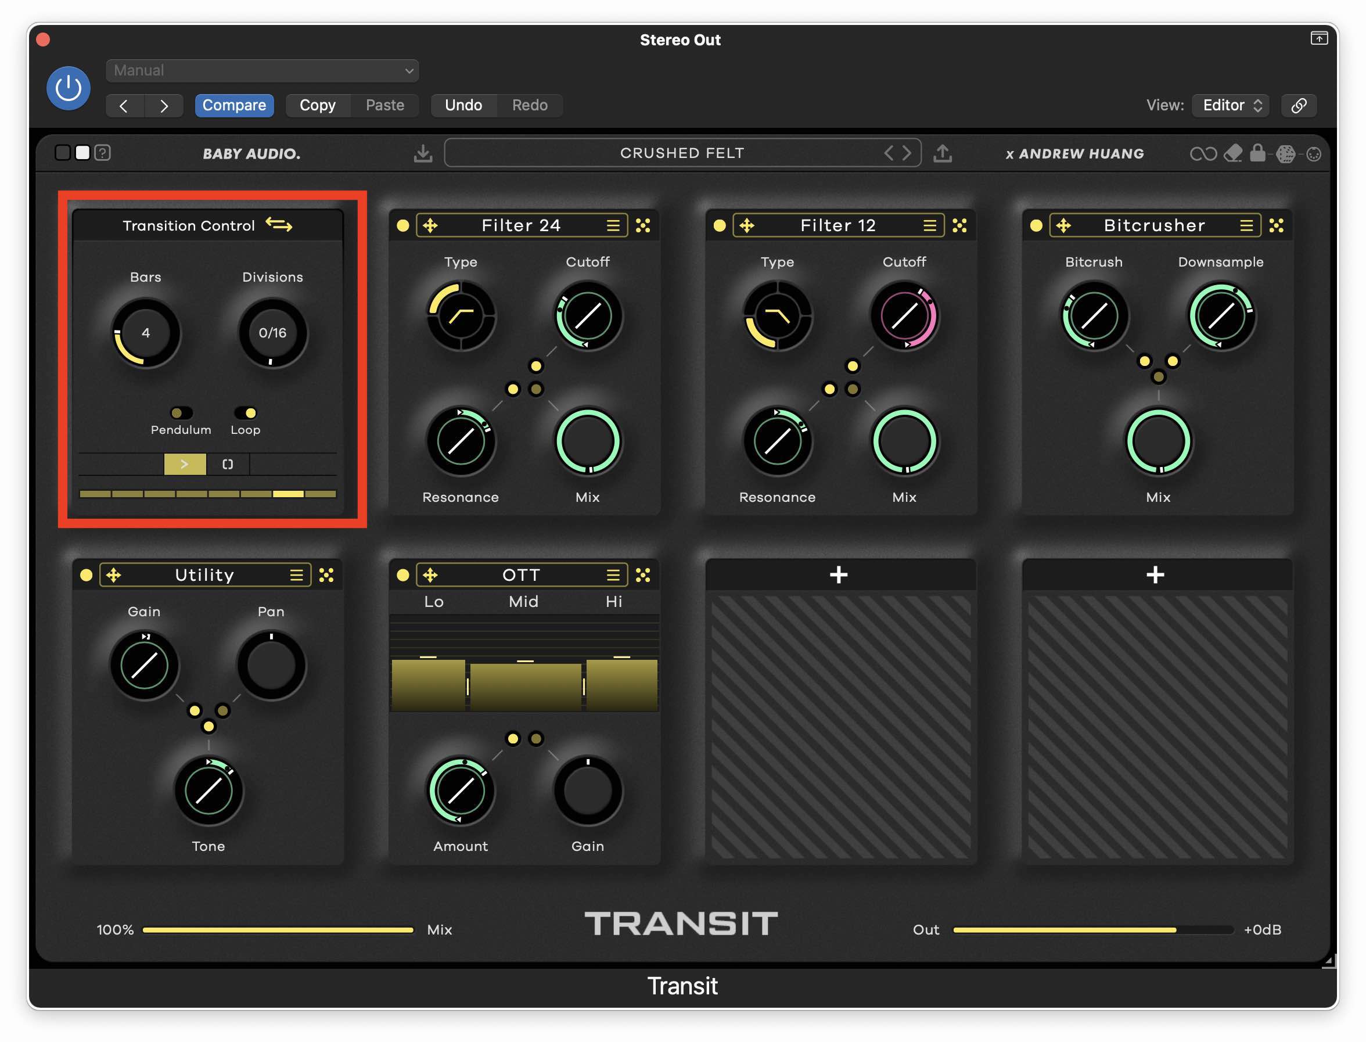Open the help question mark icon
Screen dimensions: 1366x1042
(x=103, y=153)
